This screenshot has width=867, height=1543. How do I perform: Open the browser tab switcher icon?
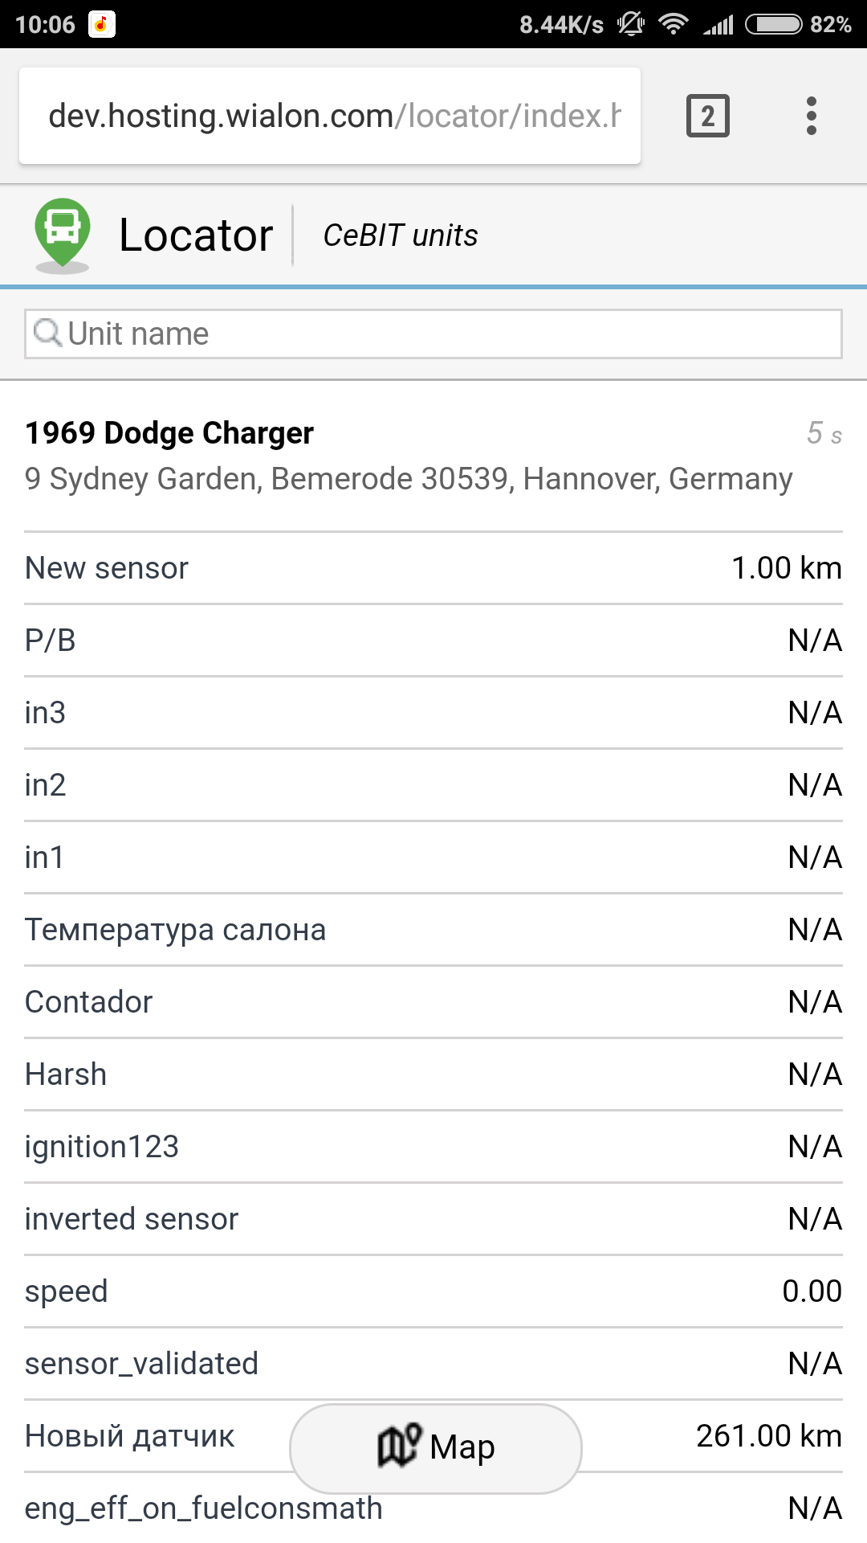point(707,116)
